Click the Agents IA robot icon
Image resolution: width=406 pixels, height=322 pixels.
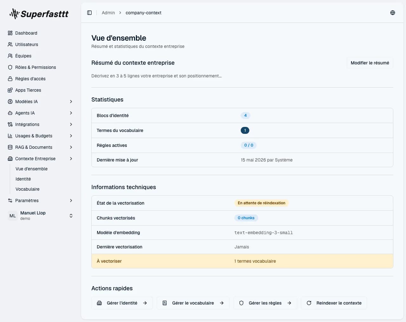point(10,113)
